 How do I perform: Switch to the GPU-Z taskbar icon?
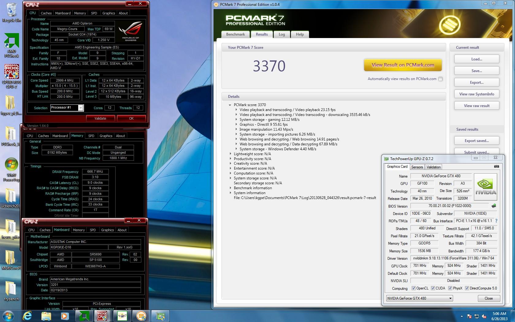(x=160, y=316)
